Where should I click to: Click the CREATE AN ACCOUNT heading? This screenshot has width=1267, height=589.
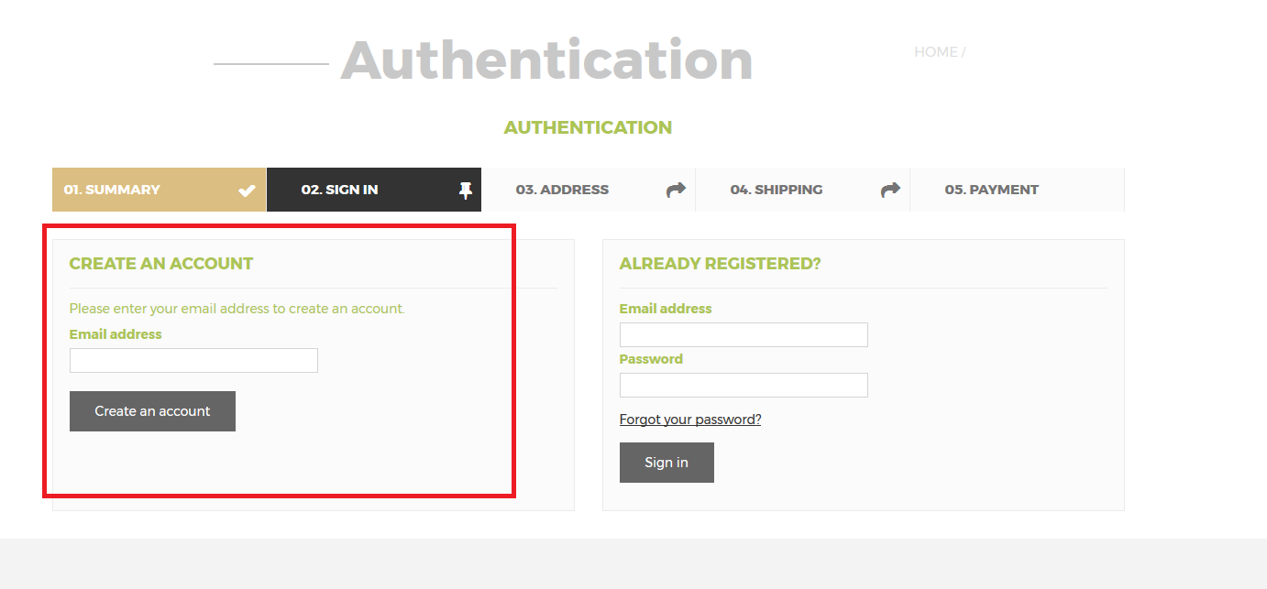(161, 264)
